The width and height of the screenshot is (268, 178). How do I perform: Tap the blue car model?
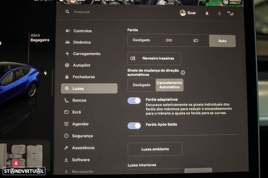coord(19,82)
